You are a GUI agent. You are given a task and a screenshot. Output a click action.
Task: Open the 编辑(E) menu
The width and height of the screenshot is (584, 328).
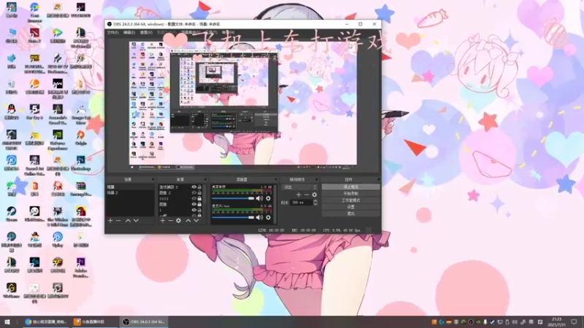click(x=129, y=33)
